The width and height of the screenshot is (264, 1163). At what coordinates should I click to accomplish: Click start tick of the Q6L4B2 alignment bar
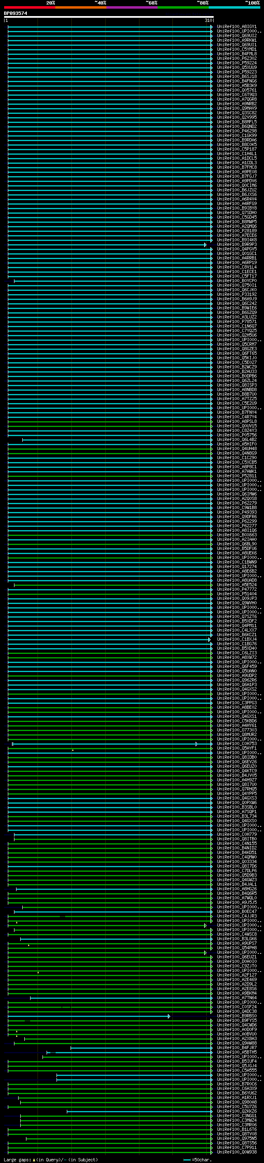pos(23,440)
